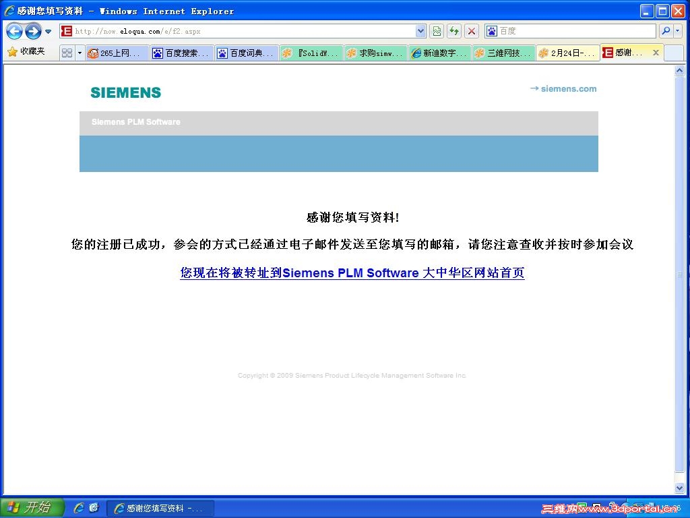
Task: Expand the address bar history dropdown
Action: click(420, 31)
